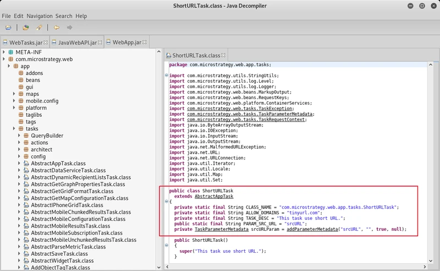Viewport: 440px width, 271px height.
Task: Click the code editor scroll up arrow
Action: click(x=431, y=64)
